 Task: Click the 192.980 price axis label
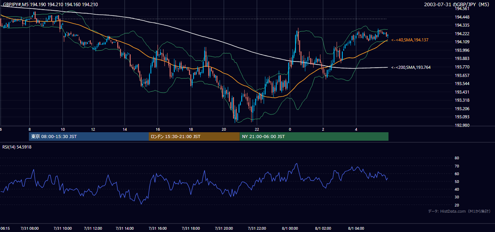tap(462, 125)
